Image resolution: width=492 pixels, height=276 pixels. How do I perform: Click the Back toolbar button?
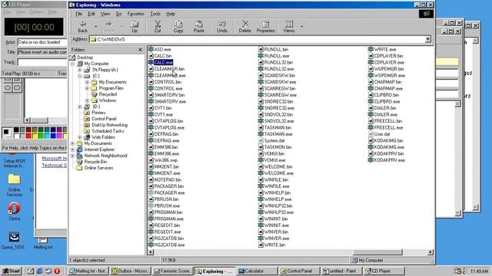[83, 27]
